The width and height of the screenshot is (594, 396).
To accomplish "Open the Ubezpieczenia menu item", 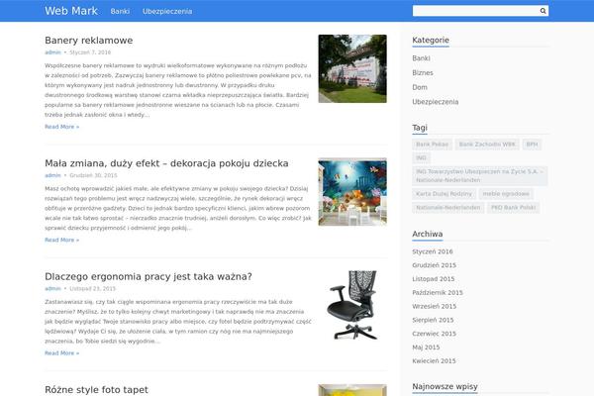I will (x=167, y=11).
